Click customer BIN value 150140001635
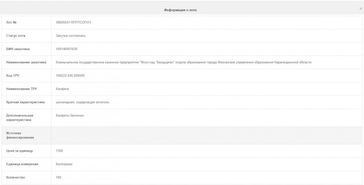This screenshot has width=364, height=185. [x=66, y=49]
